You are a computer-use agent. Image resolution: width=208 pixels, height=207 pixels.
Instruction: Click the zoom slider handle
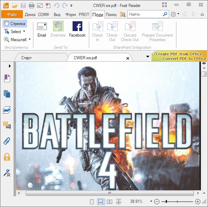click(166, 201)
